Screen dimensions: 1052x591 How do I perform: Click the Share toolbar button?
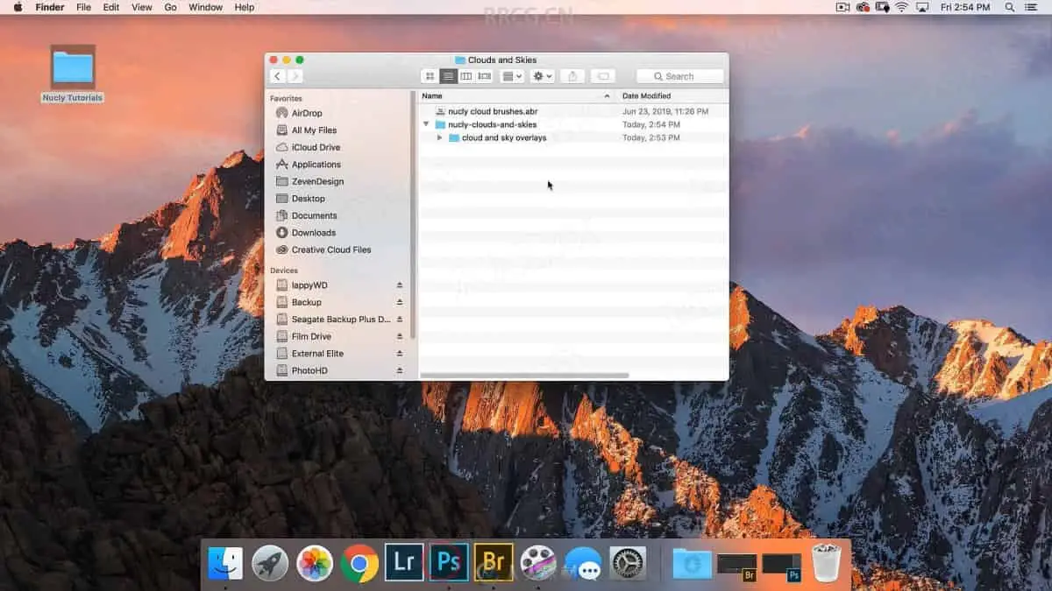coord(572,76)
